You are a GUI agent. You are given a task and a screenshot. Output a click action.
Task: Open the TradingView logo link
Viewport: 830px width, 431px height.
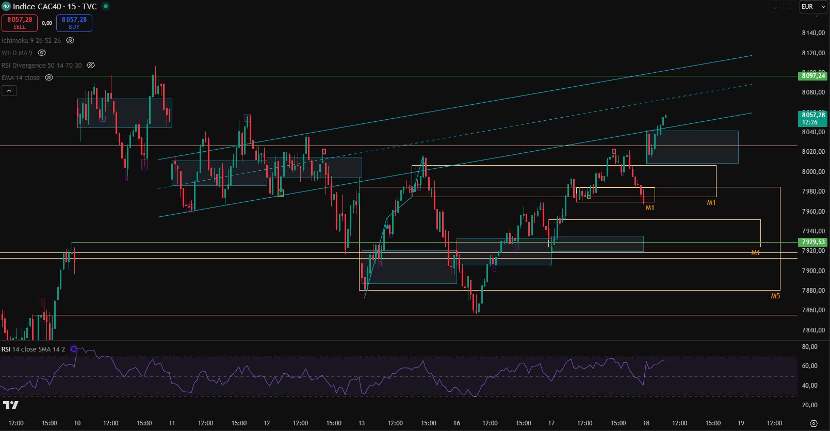click(10, 405)
